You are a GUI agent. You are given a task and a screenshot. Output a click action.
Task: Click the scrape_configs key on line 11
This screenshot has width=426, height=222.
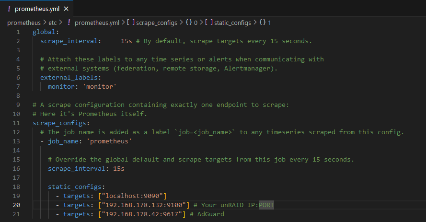point(59,123)
